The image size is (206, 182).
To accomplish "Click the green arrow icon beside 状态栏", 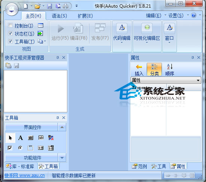I will point(40,33).
